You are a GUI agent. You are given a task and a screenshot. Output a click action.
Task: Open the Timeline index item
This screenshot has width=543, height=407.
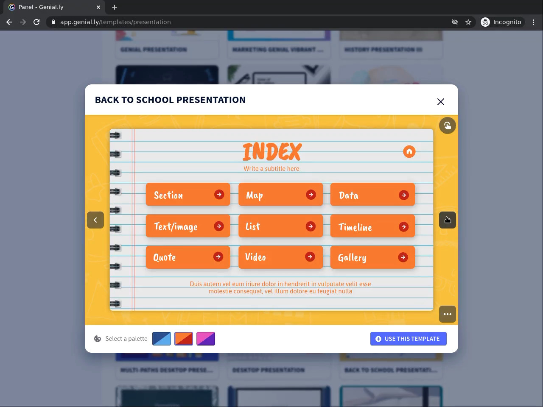(x=372, y=226)
